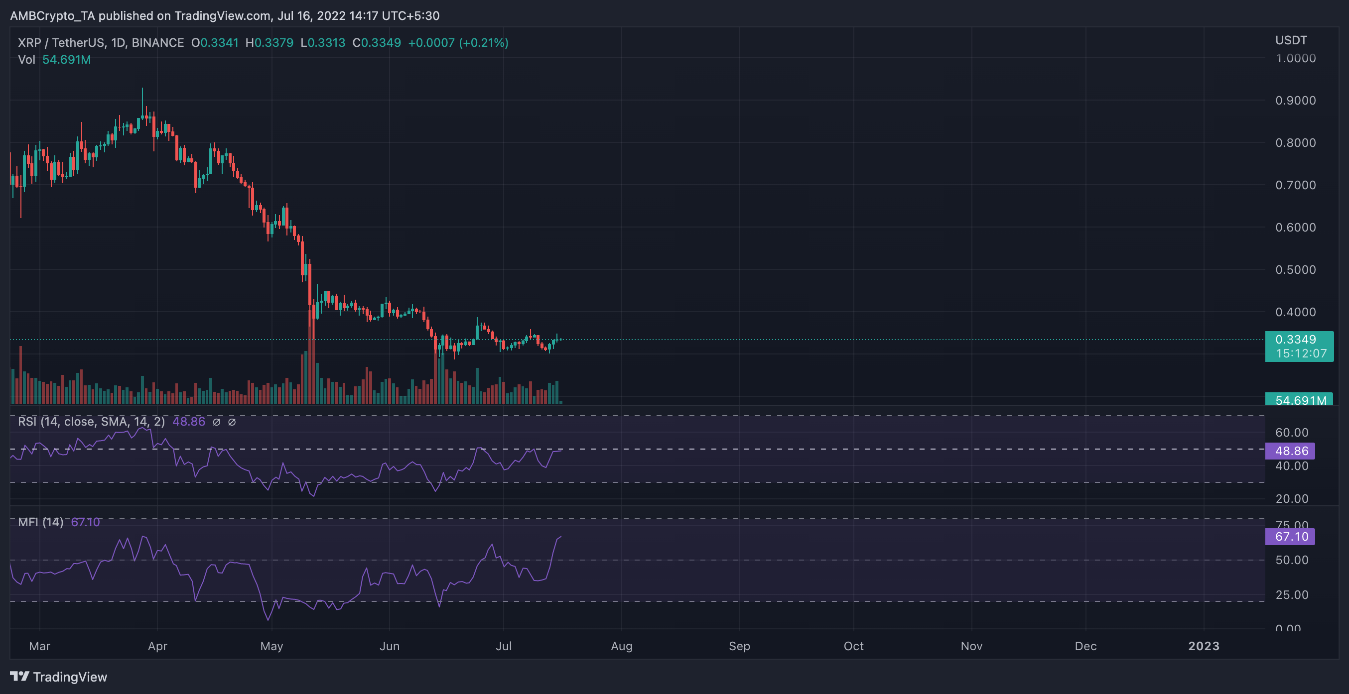Click the 0.8000 price axis label
1349x694 pixels.
[x=1296, y=143]
